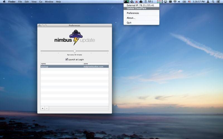Viewport: 223px width, 139px height.
Task: Toggle the Launch at Login checkbox
Action: tap(67, 59)
